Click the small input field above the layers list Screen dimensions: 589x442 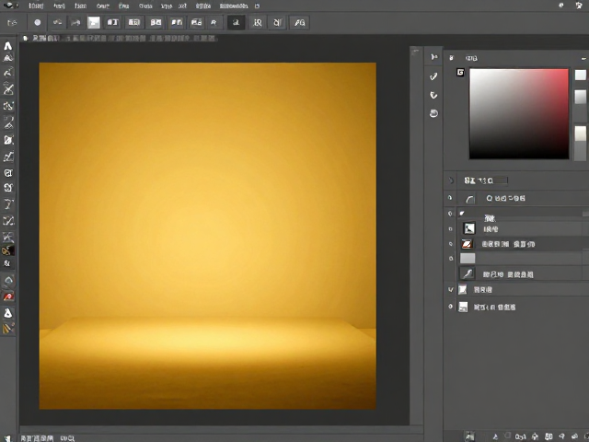point(501,180)
